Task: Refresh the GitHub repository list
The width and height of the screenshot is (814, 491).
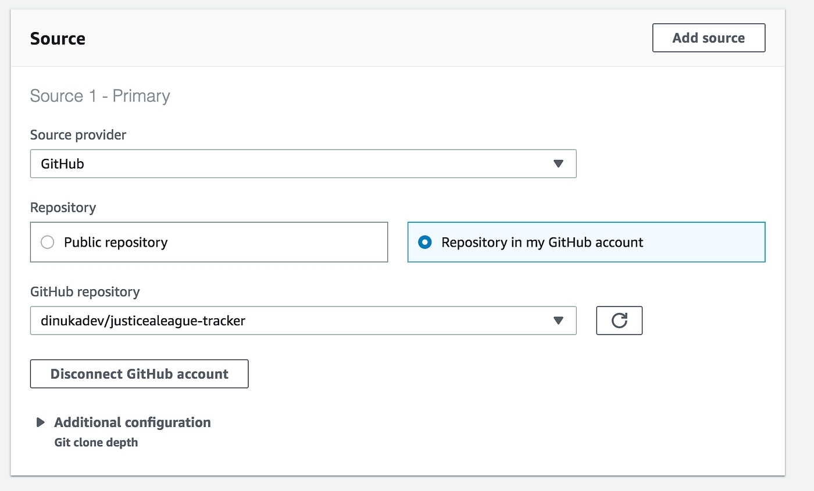Action: click(619, 321)
